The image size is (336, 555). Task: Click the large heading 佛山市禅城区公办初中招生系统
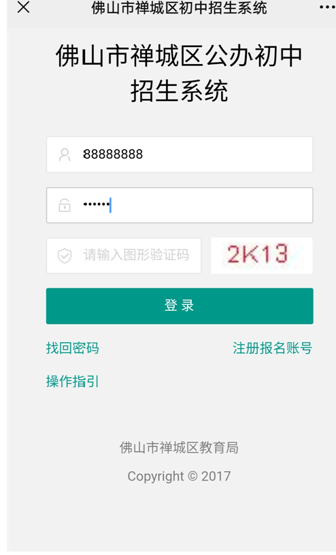pos(179,73)
